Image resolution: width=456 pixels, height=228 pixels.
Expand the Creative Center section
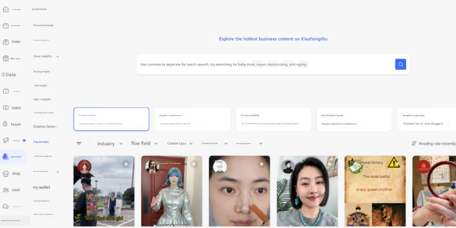click(45, 127)
